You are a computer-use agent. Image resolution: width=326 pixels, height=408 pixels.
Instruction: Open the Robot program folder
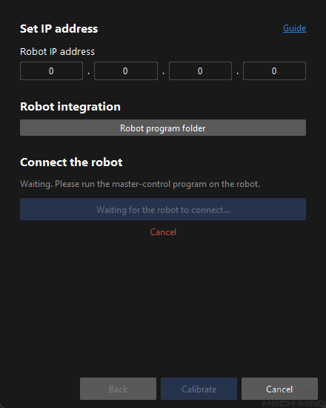click(163, 128)
